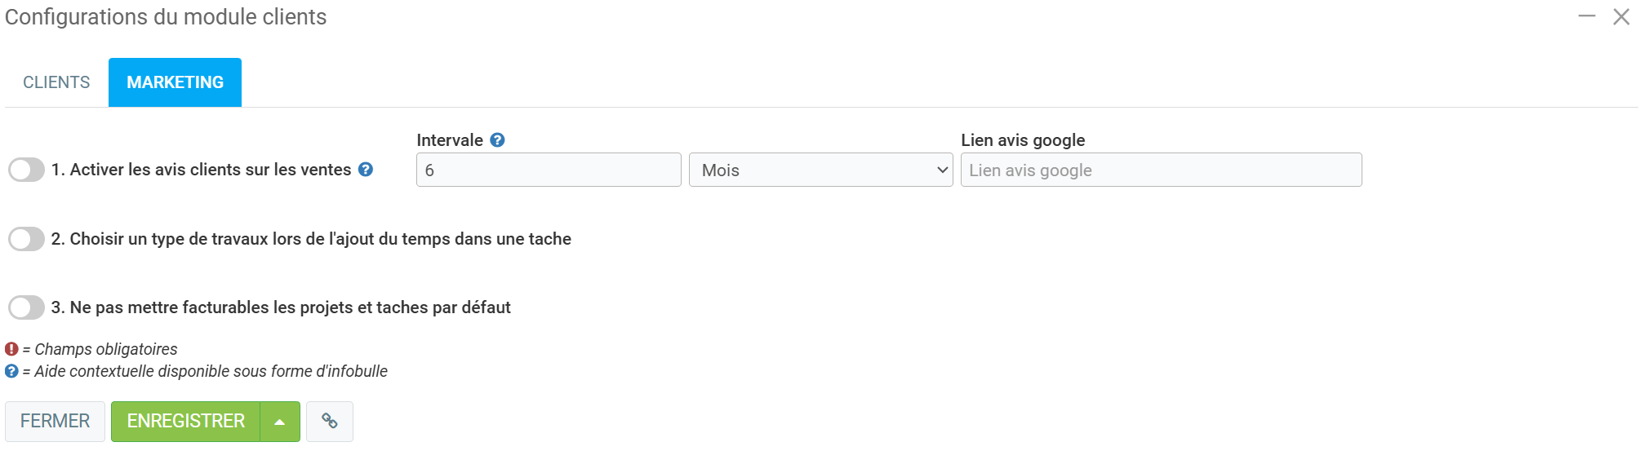Toggle "Choisir un type de travaux" switch

[26, 239]
